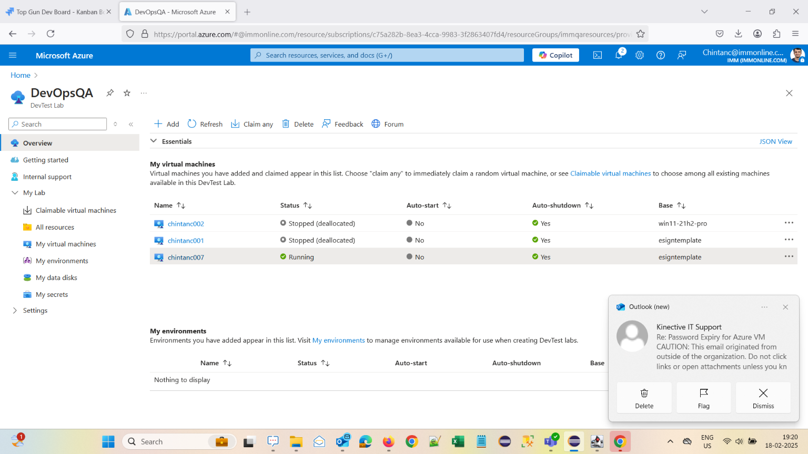The height and width of the screenshot is (454, 808).
Task: Mark DevOpsQA as a favorite
Action: click(x=127, y=93)
